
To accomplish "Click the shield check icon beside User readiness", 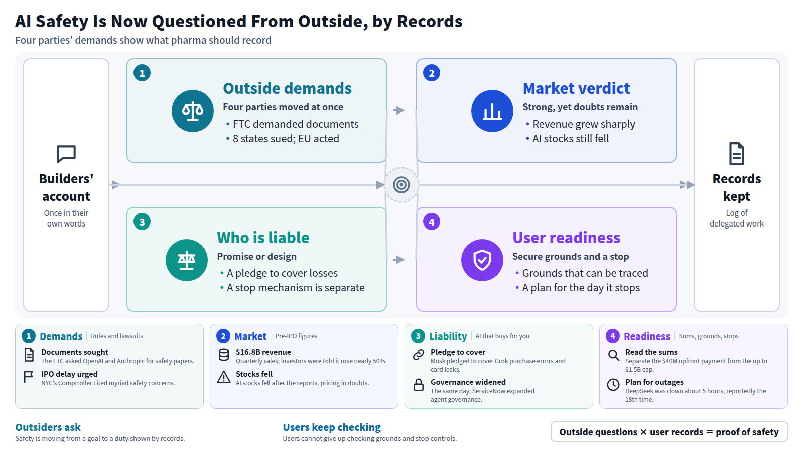I will tap(482, 260).
